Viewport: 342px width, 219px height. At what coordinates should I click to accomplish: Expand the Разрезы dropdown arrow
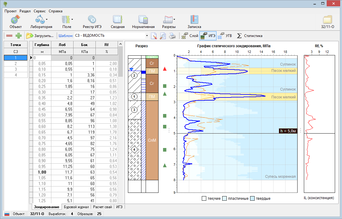174,20
